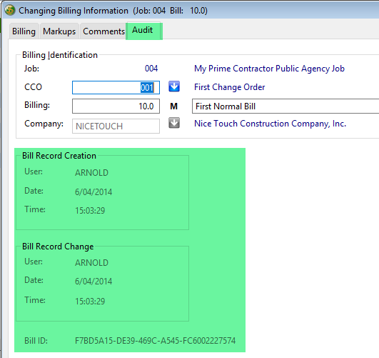Click the Billing number field showing 10.0
This screenshot has width=379, height=358.
point(116,106)
